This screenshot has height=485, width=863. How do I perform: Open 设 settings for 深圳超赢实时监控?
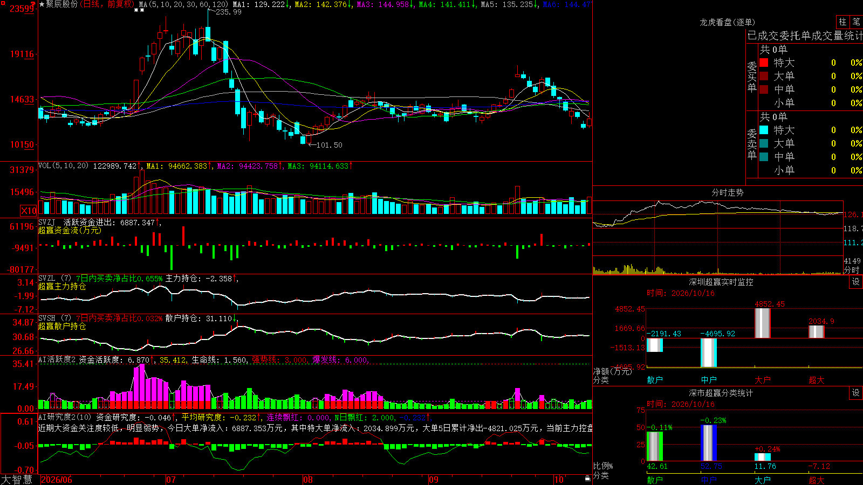(856, 282)
